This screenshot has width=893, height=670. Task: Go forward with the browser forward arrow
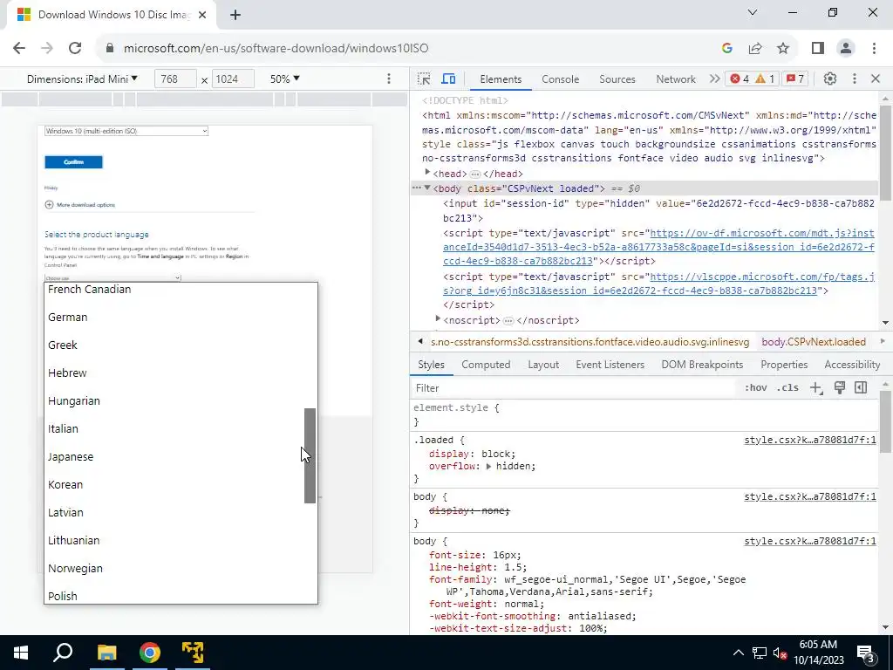[47, 49]
